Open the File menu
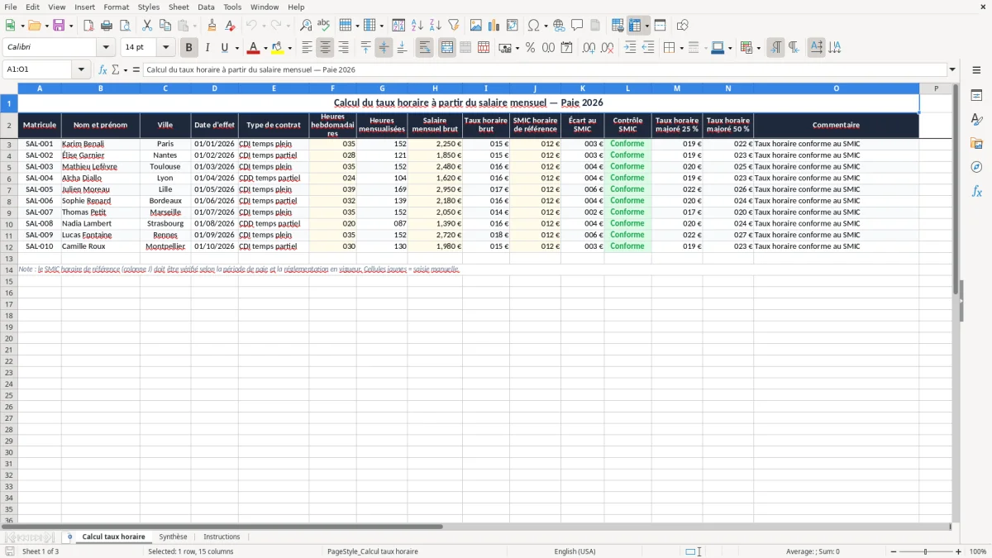 tap(10, 7)
